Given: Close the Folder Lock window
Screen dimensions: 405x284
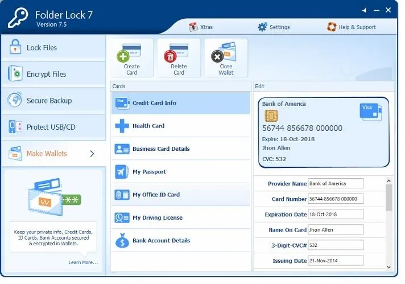Looking at the screenshot, I should point(388,10).
